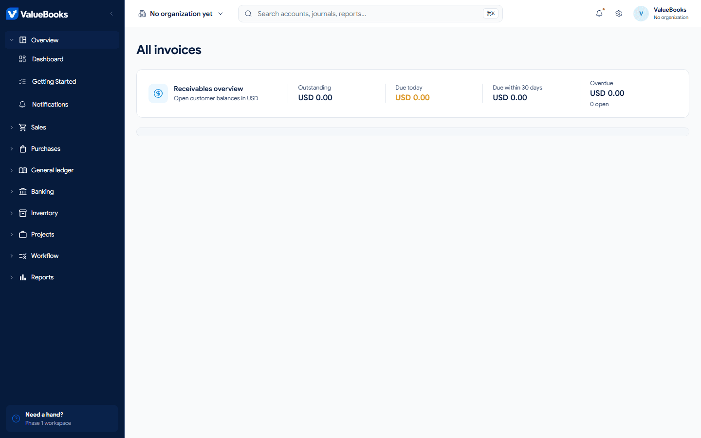Click the Workflow icon
The height and width of the screenshot is (438, 701).
pos(23,256)
